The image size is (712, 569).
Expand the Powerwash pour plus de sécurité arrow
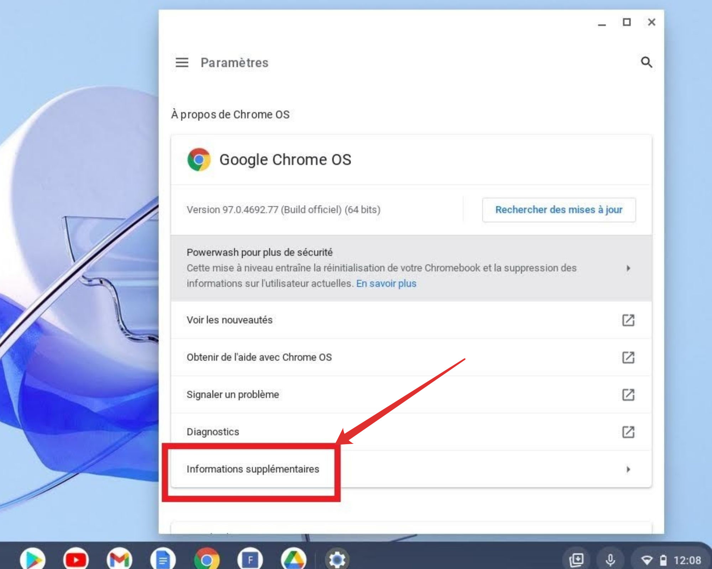(628, 268)
